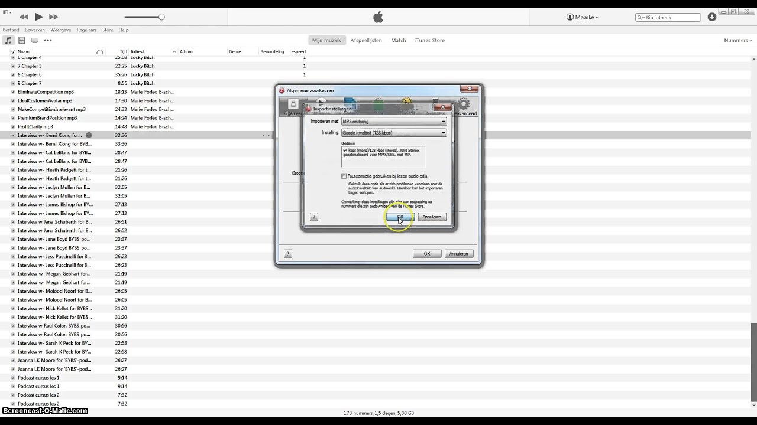Uncheck the ProfitClarity mp3 checkbox
The height and width of the screenshot is (425, 757).
click(x=13, y=127)
